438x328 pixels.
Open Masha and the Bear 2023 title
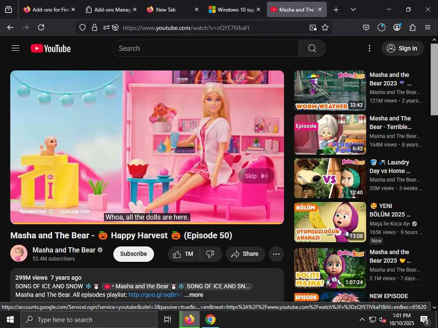[390, 79]
